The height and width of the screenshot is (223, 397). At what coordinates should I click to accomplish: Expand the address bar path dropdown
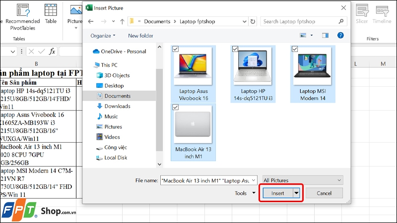[x=244, y=21]
